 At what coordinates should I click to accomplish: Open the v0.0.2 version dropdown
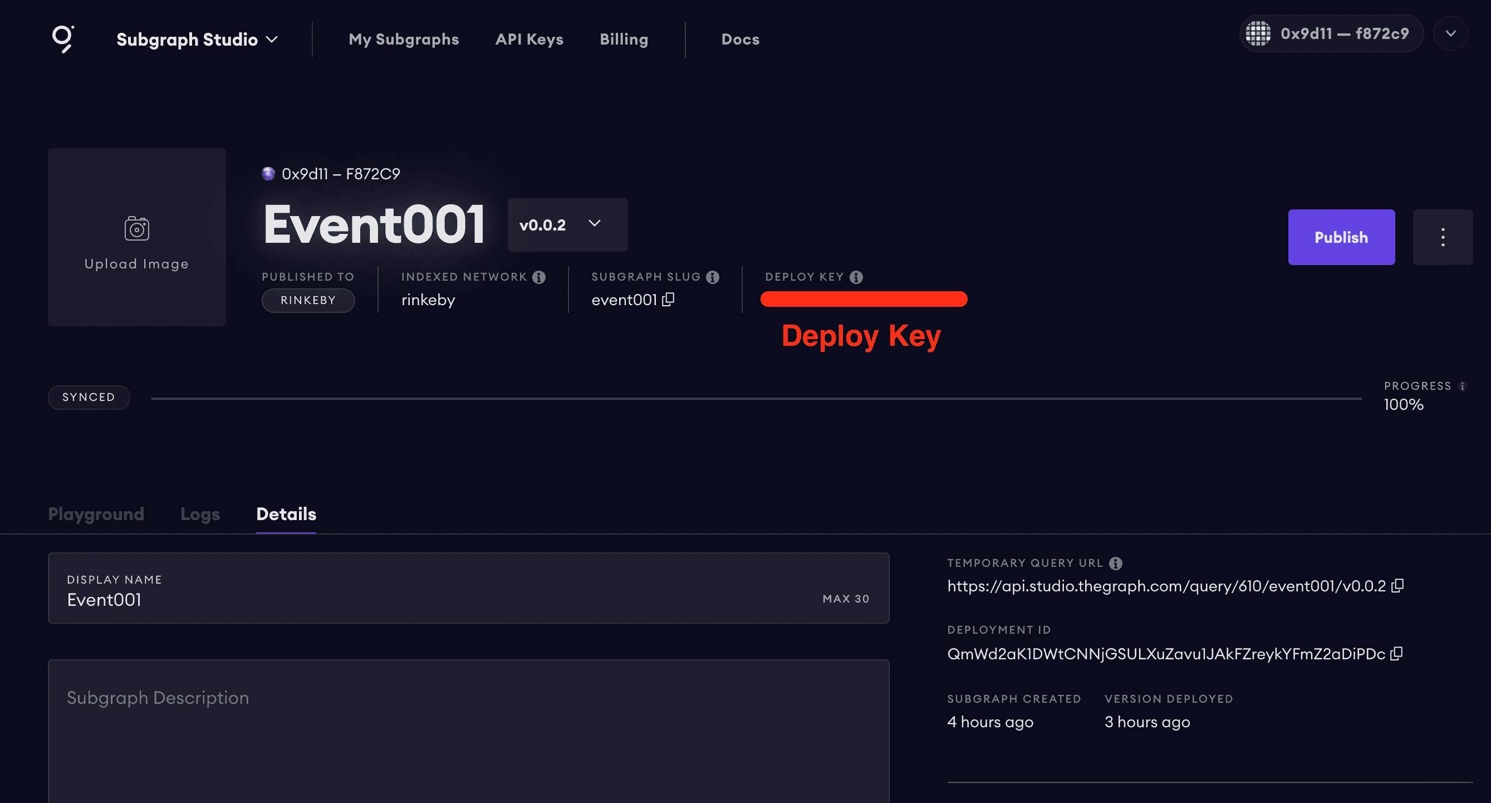click(567, 224)
